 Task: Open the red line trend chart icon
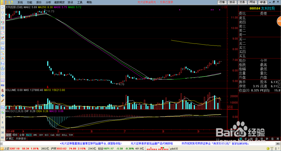coord(3,33)
